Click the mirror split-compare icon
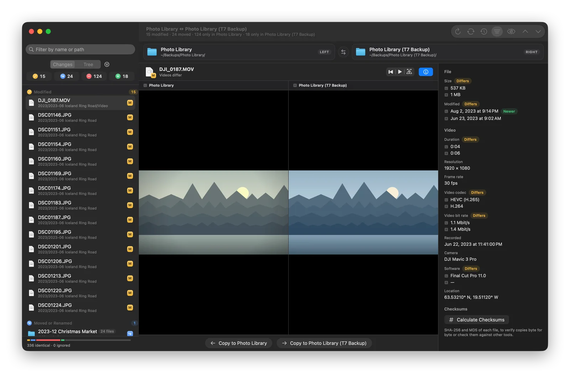Image resolution: width=570 pixels, height=373 pixels. tap(409, 72)
